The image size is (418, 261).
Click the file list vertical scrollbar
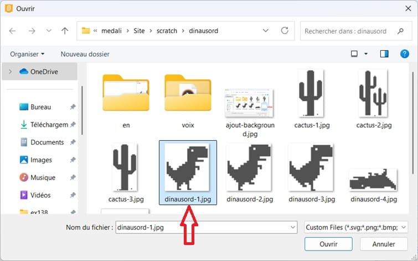412,122
